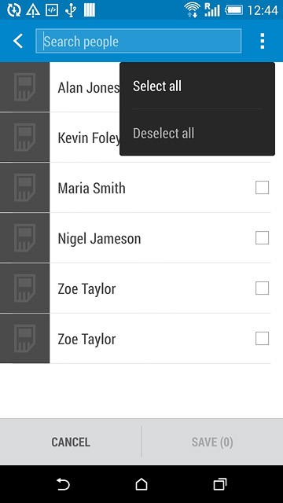The height and width of the screenshot is (503, 283).
Task: Tap SIM card icon beside Maria Smith
Action: (24, 188)
